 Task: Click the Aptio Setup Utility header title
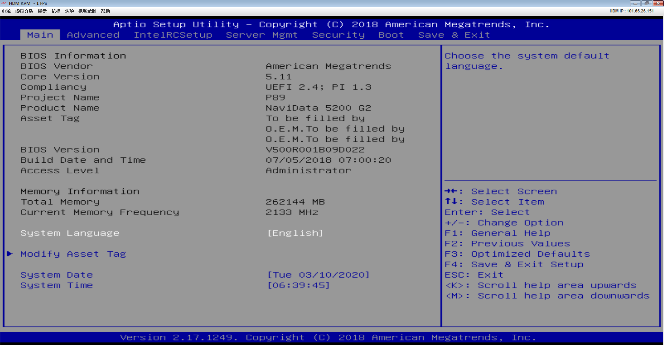[x=331, y=25]
